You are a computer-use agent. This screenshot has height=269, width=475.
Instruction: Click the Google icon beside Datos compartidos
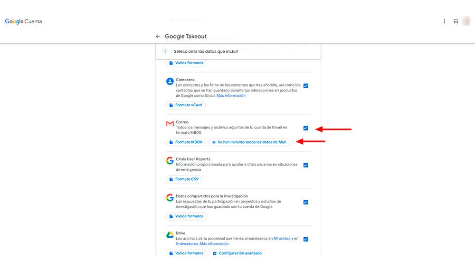(170, 197)
